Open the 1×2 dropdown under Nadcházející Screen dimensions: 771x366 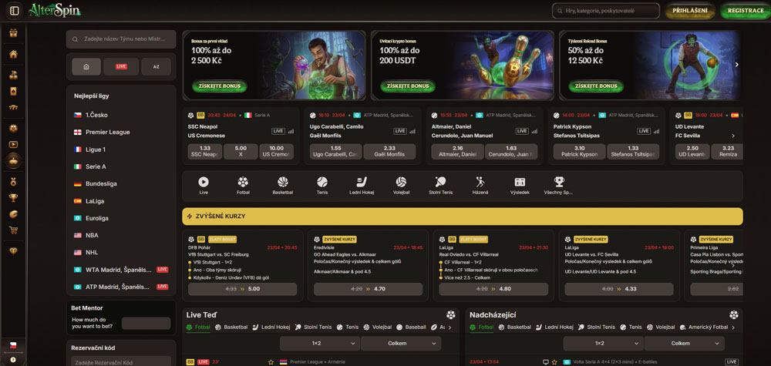pos(604,344)
